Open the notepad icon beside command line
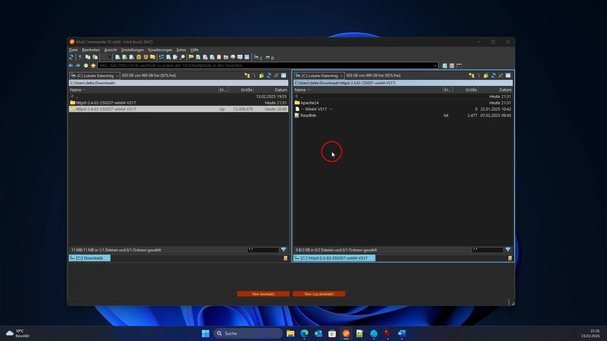This screenshot has width=607, height=341. tap(445, 66)
